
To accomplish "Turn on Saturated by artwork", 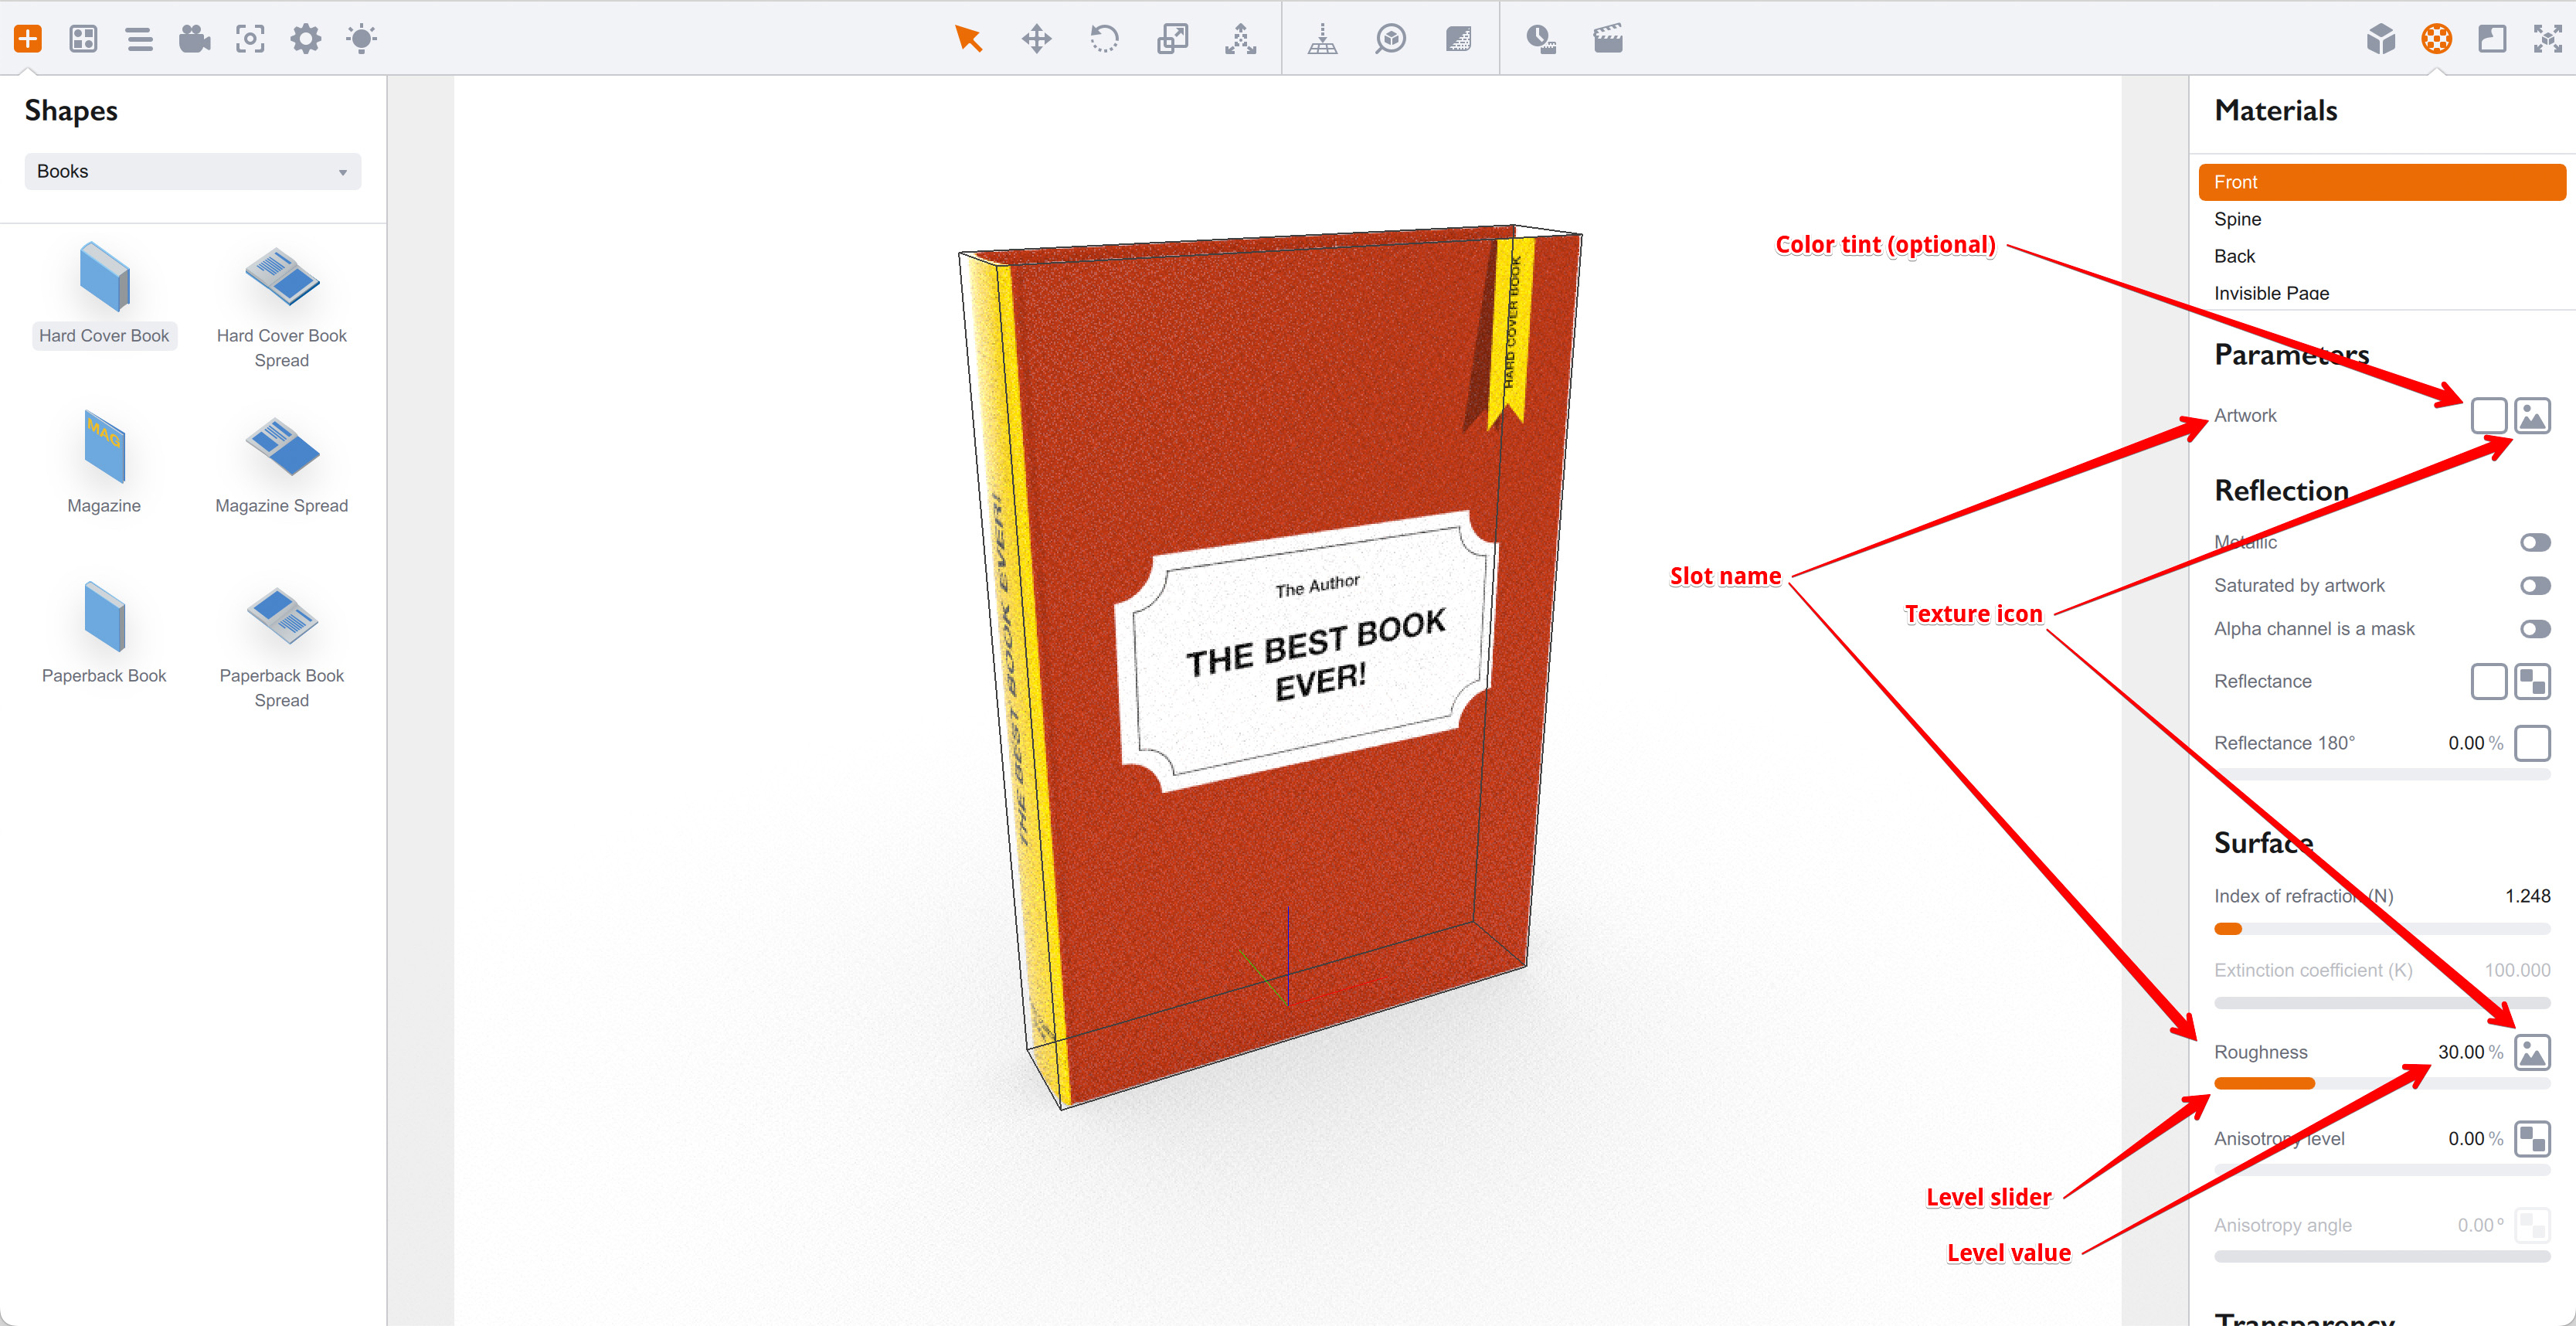I will coord(2535,585).
